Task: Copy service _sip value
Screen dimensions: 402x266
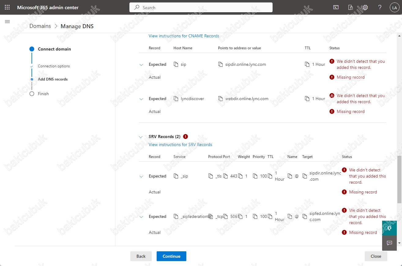Action: tap(176, 176)
